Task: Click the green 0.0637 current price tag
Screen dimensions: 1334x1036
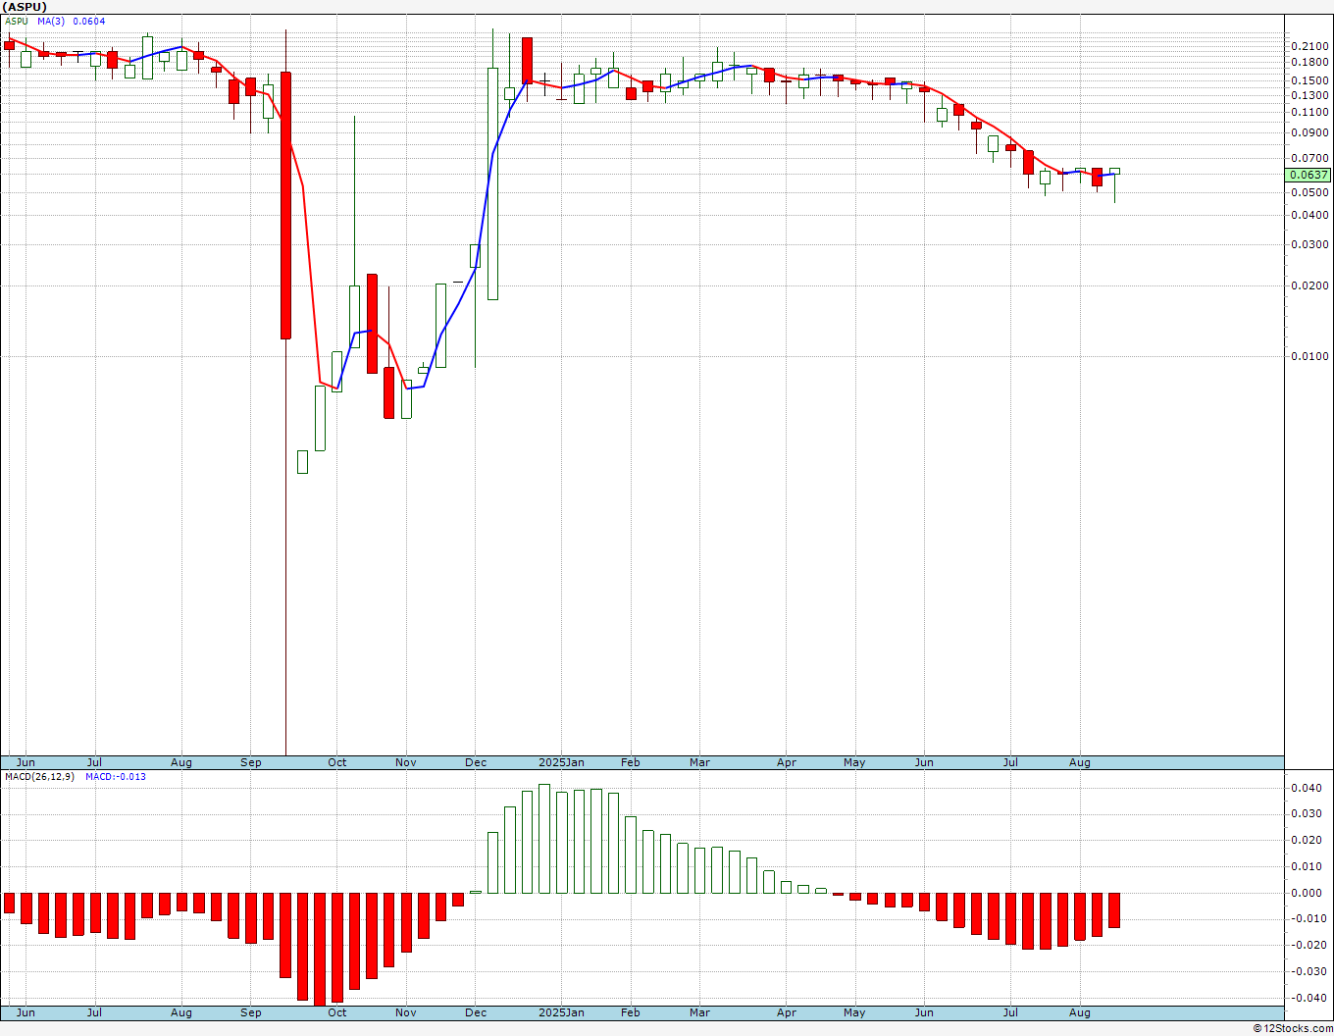Action: pyautogui.click(x=1308, y=175)
